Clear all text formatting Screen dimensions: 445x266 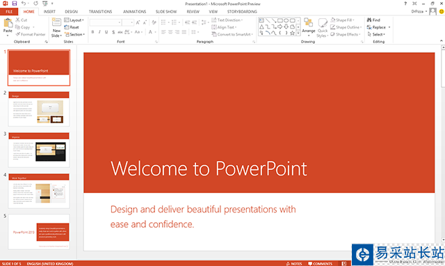pyautogui.click(x=154, y=22)
